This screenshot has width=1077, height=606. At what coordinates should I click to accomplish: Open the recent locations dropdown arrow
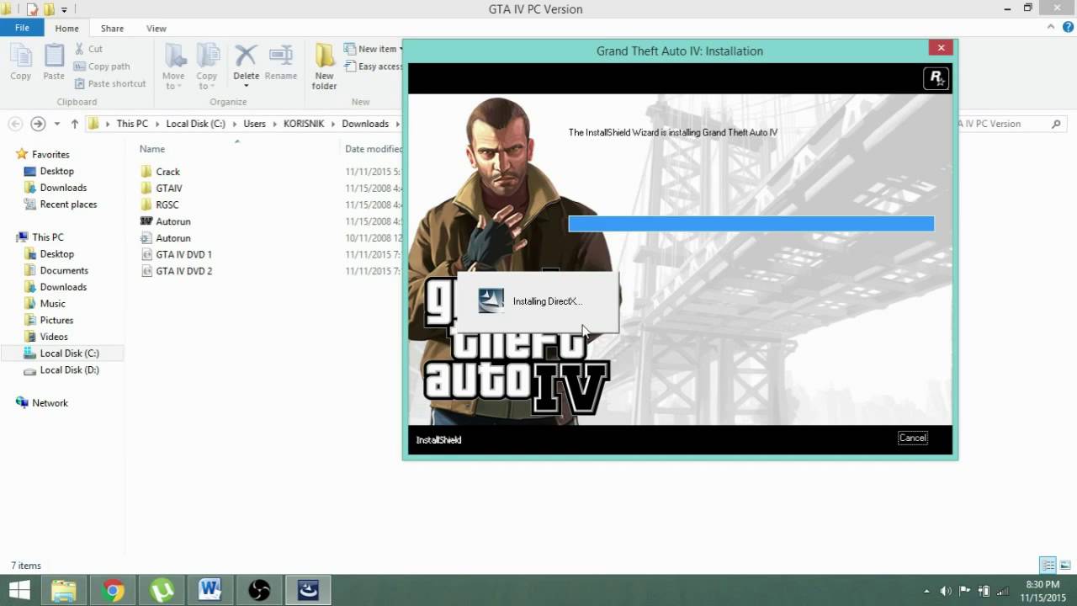[x=57, y=124]
